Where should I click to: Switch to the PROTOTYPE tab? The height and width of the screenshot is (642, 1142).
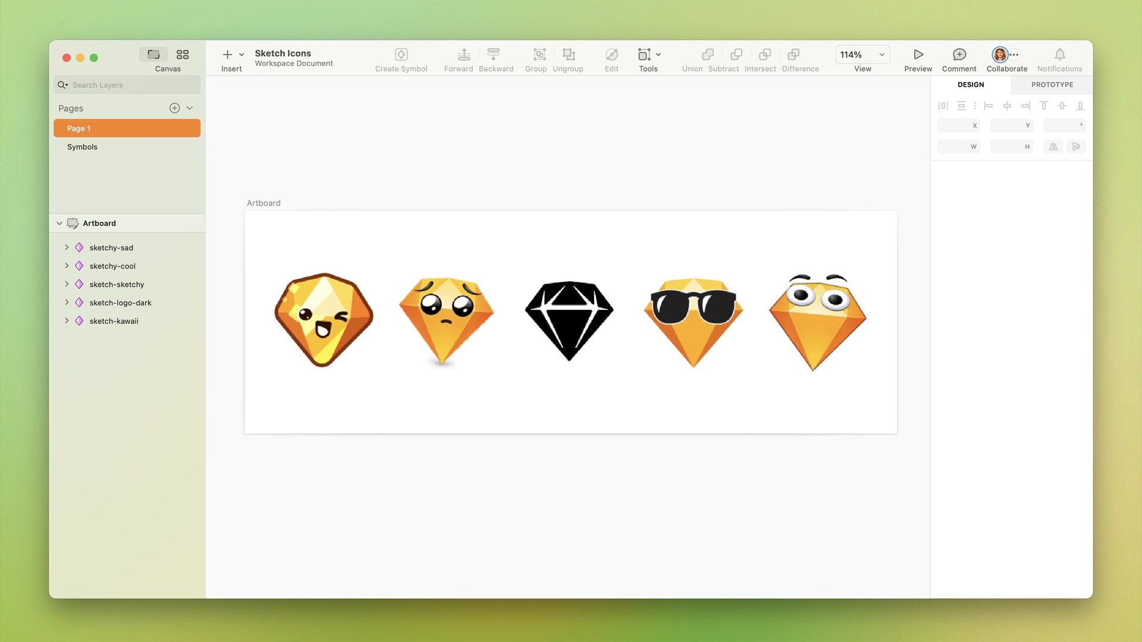(1052, 85)
